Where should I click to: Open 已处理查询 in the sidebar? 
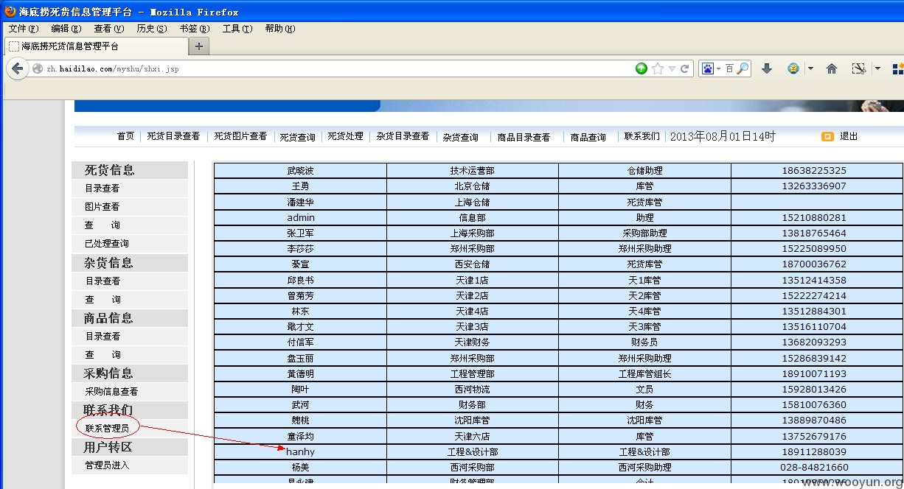(107, 244)
